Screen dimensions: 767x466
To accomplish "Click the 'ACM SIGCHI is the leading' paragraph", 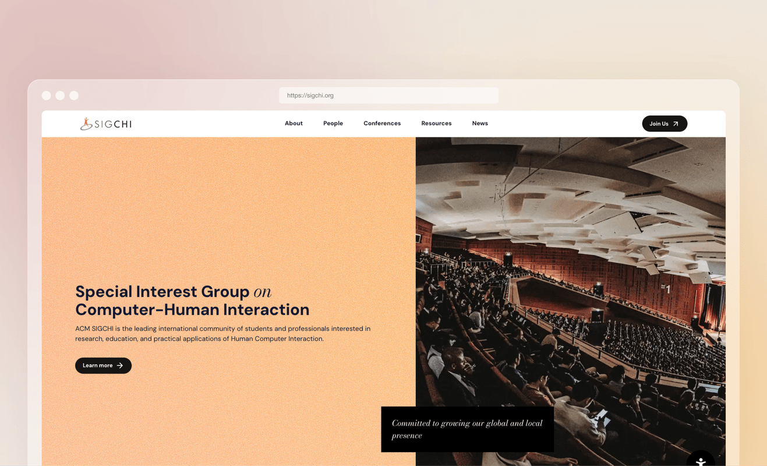I will coord(223,334).
